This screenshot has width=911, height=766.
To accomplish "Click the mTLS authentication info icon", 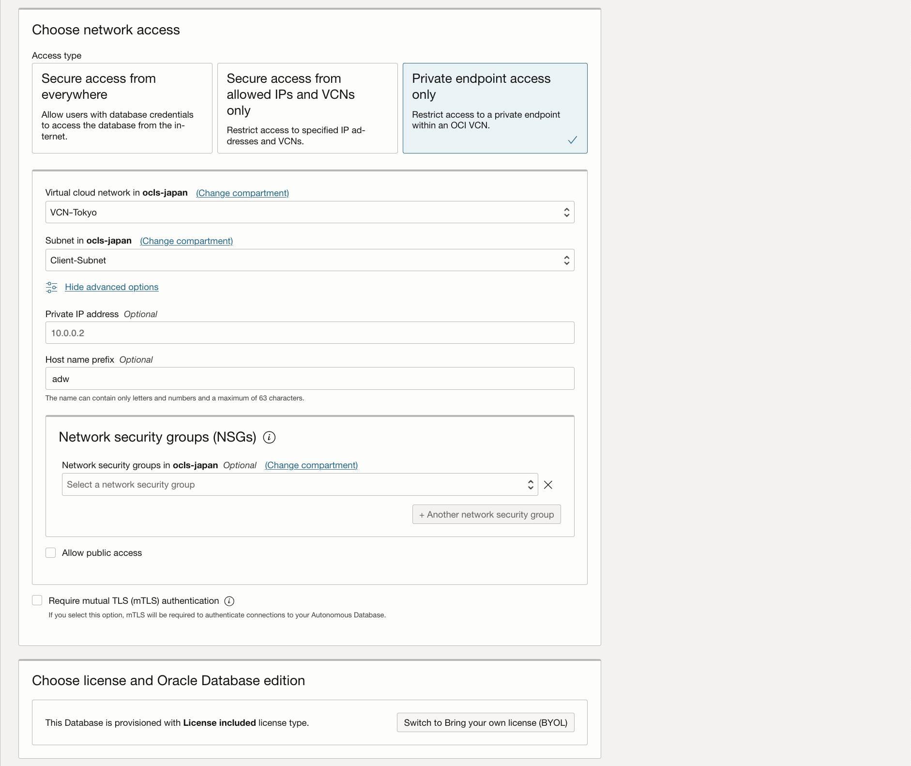I will pyautogui.click(x=229, y=601).
